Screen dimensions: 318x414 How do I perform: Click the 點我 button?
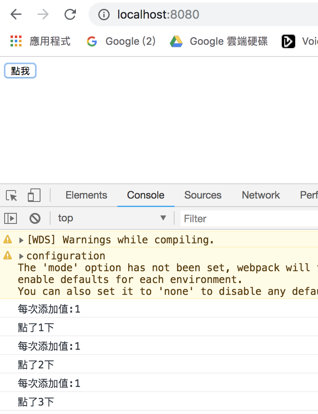click(20, 71)
